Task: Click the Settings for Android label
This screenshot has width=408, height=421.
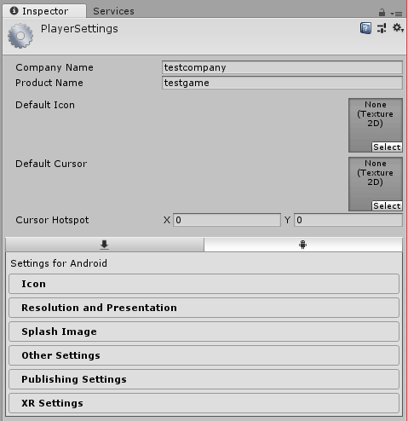Action: 59,263
